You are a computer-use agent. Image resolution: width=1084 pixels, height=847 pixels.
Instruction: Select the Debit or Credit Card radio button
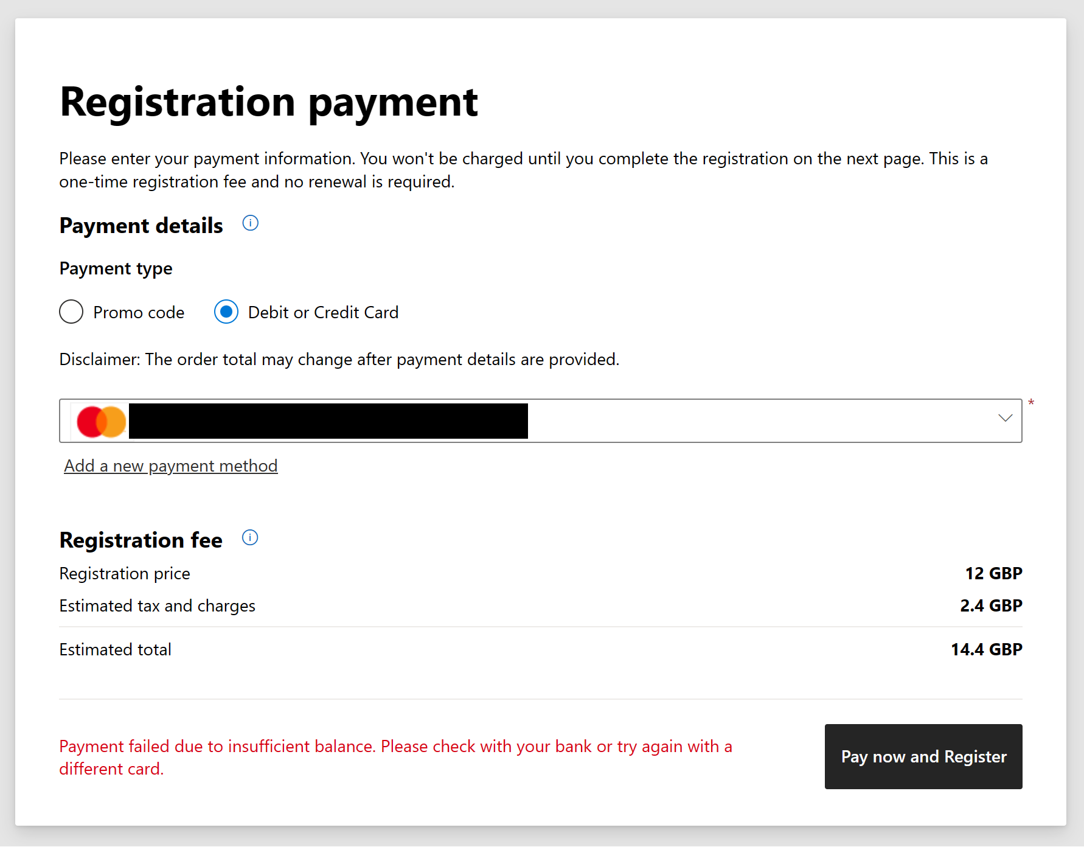point(226,312)
